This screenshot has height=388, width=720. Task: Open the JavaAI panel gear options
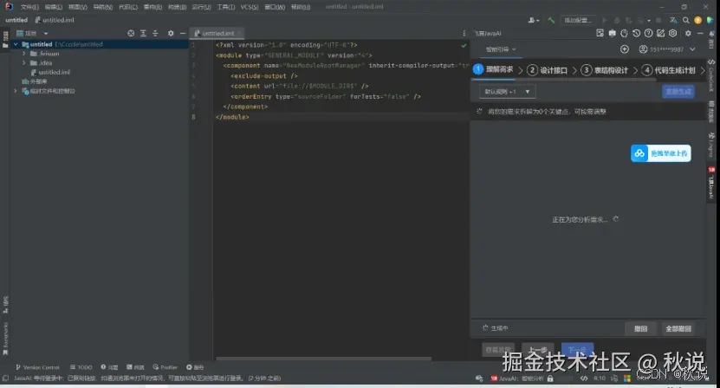688,33
